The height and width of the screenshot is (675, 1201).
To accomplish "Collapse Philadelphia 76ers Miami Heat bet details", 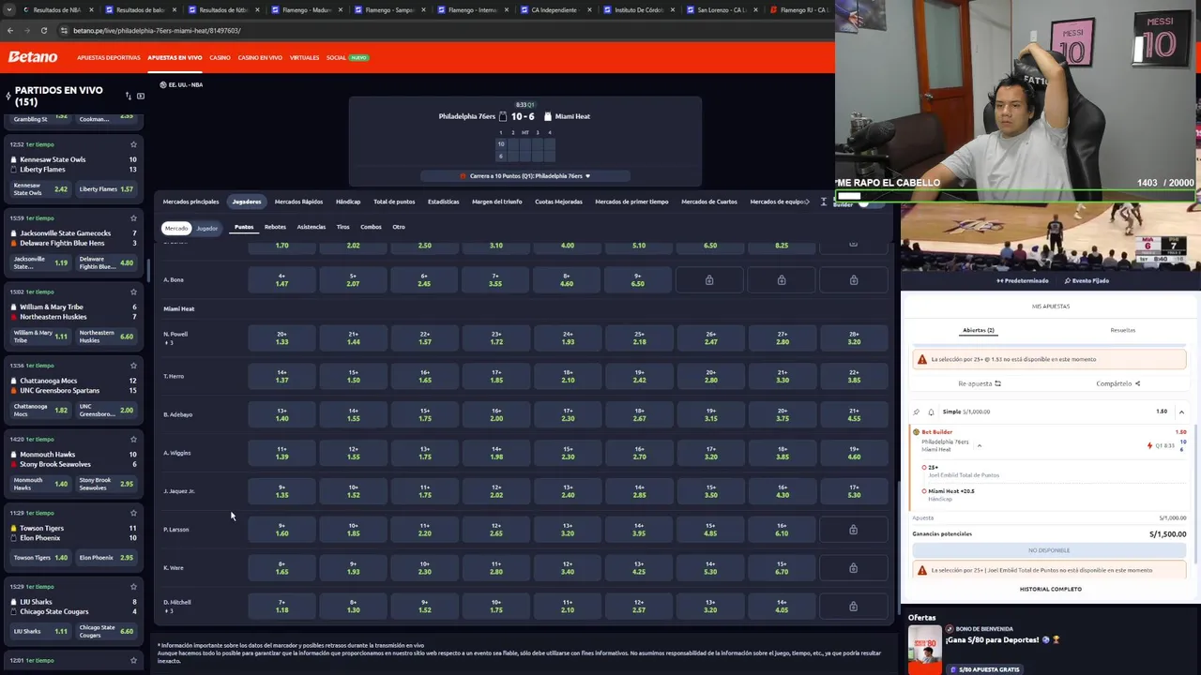I will click(x=979, y=445).
